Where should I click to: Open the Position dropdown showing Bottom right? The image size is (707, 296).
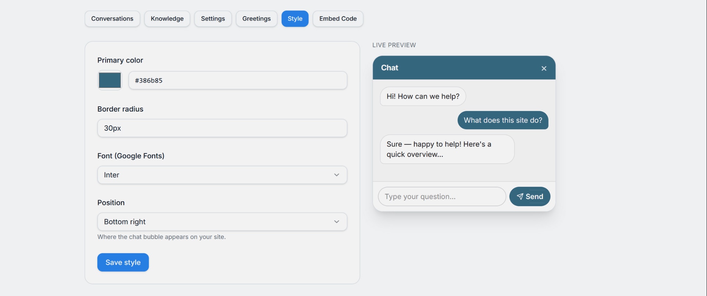222,222
